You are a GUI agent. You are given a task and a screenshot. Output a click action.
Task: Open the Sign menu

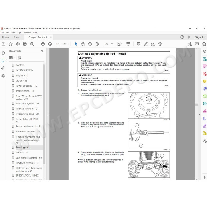[20, 33]
